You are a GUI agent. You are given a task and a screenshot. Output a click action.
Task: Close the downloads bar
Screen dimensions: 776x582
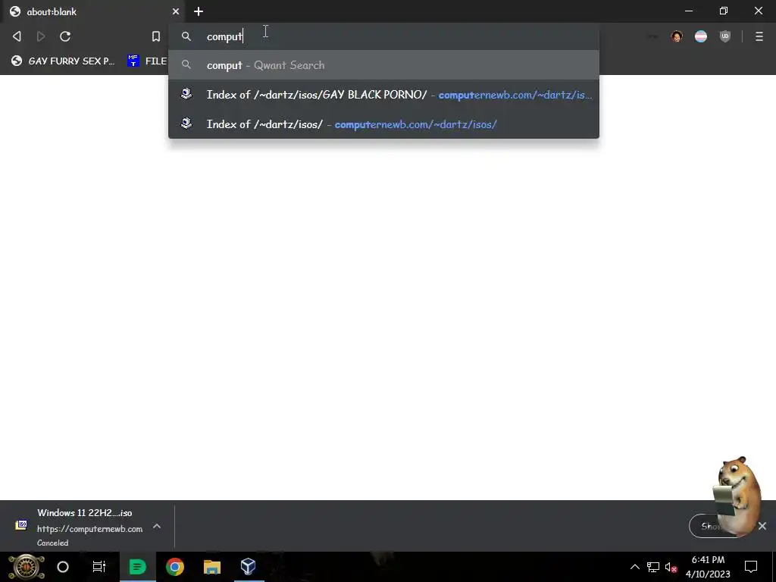(762, 526)
